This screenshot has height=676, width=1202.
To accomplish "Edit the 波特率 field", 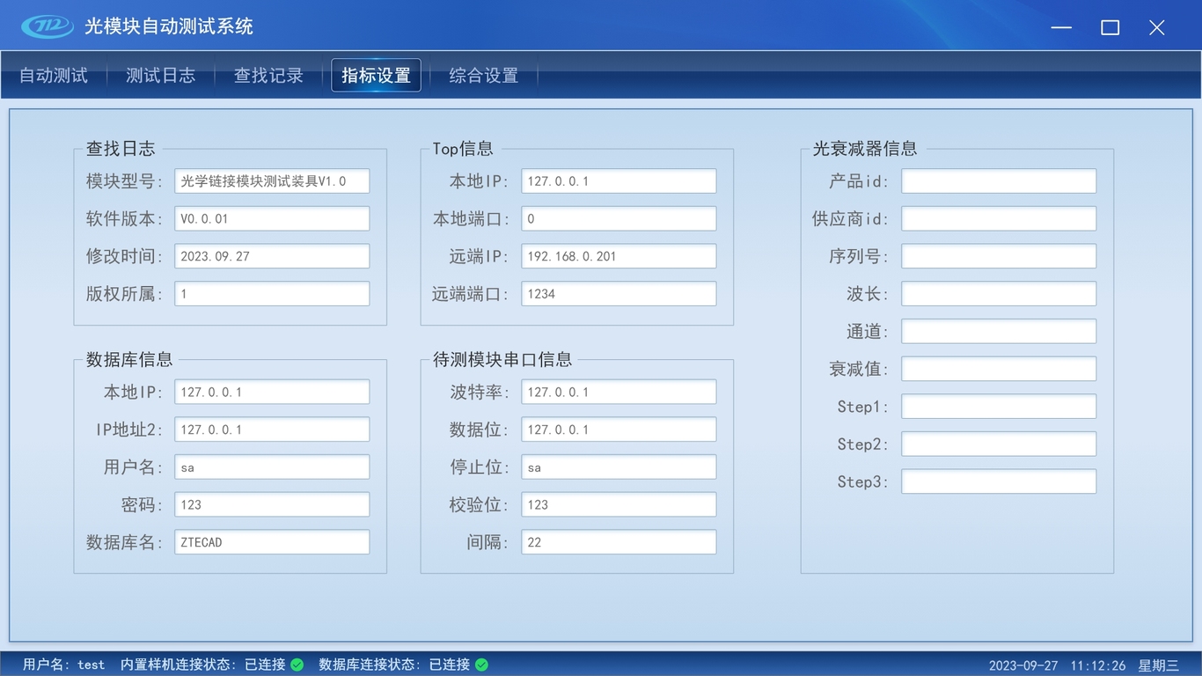I will [x=619, y=393].
